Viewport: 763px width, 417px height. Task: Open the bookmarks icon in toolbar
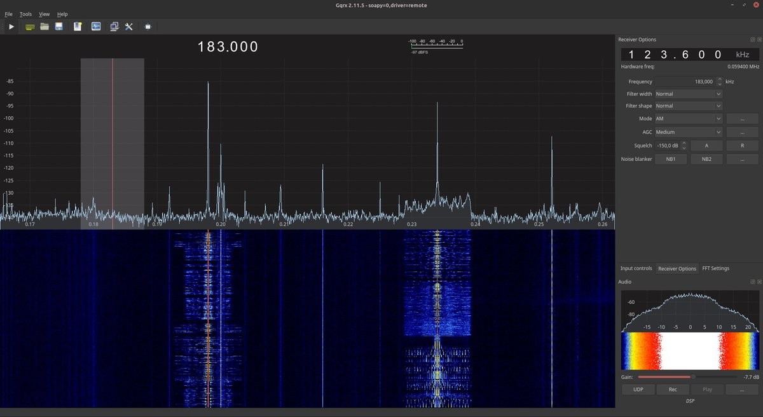coord(78,27)
